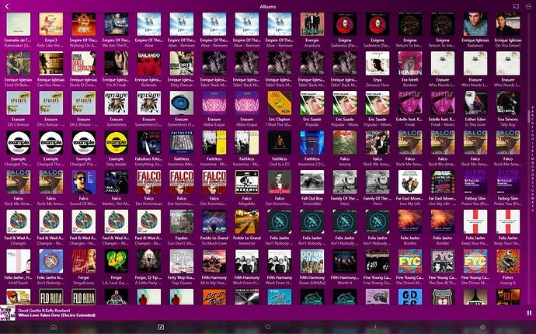This screenshot has width=536, height=334.
Task: Select the music library note icon
Action: (x=161, y=327)
